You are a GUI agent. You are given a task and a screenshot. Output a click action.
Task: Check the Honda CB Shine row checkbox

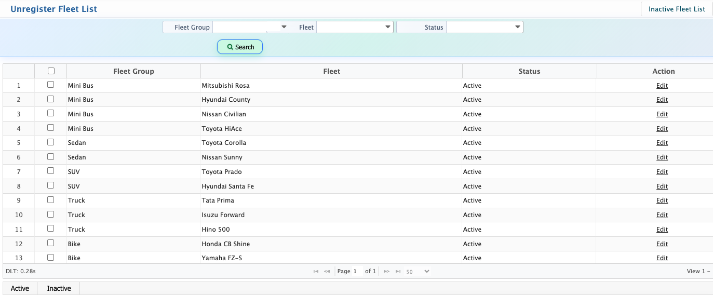coord(51,243)
